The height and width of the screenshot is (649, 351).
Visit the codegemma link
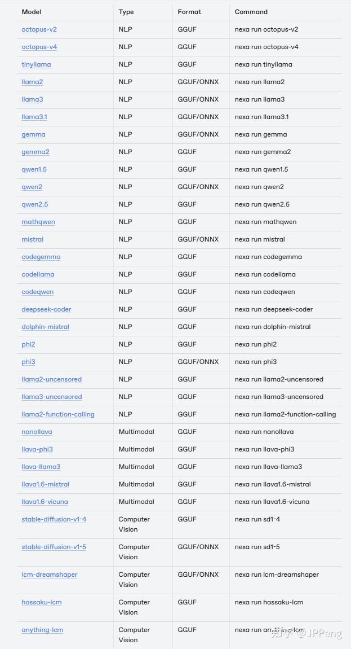(41, 257)
